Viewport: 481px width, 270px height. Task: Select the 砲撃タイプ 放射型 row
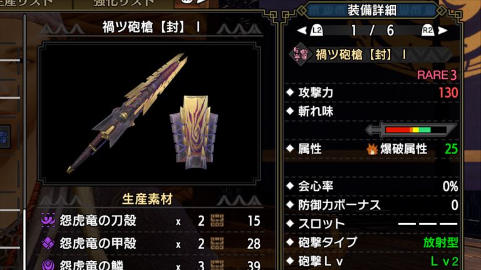tap(372, 242)
